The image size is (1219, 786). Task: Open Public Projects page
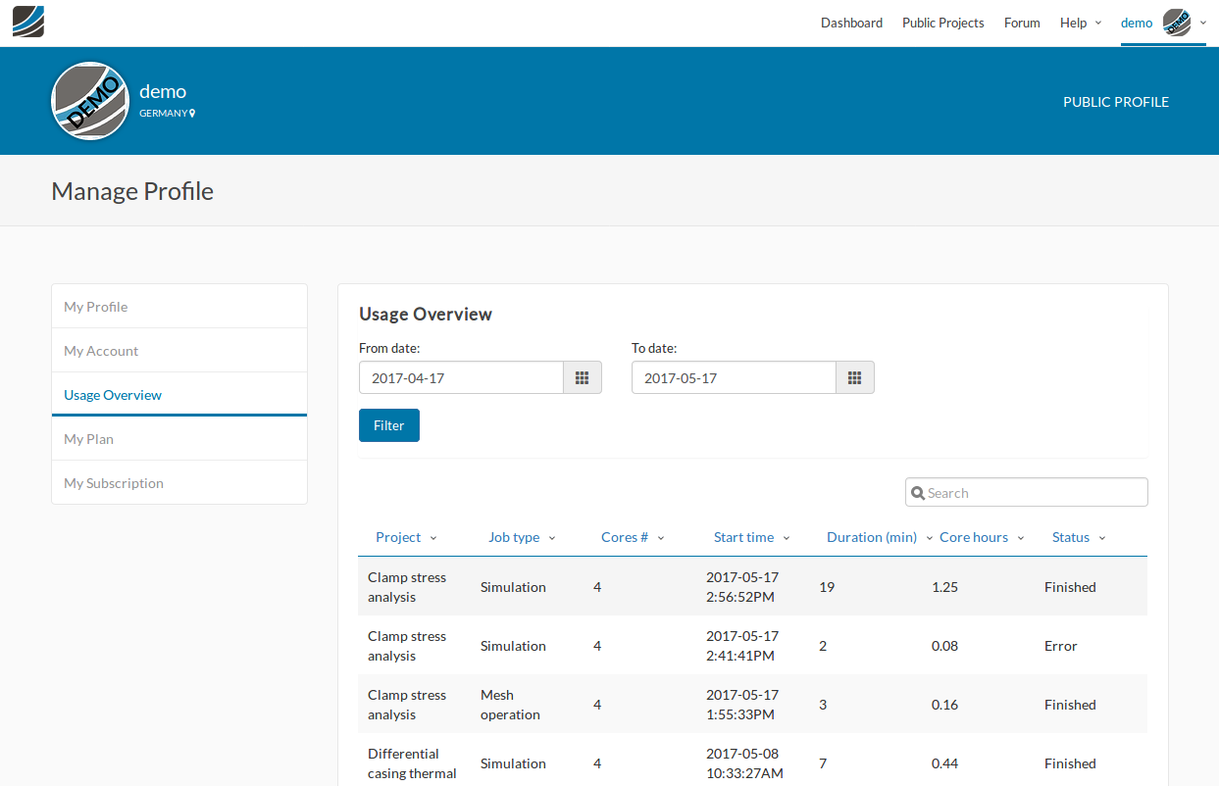click(943, 23)
